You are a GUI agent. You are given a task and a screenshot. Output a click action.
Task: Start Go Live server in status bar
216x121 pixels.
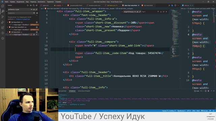[205, 111]
